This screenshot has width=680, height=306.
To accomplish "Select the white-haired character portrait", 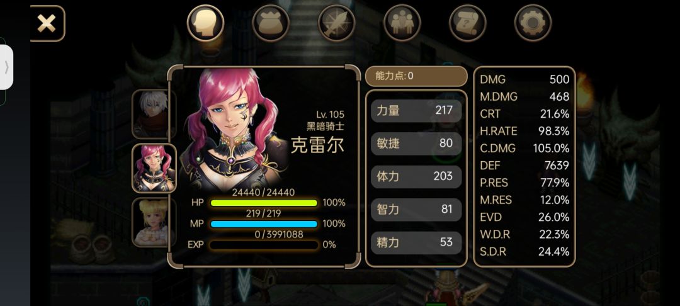I will 154,114.
